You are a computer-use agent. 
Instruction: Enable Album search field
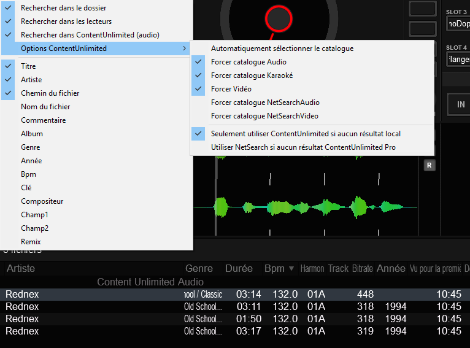coord(96,133)
